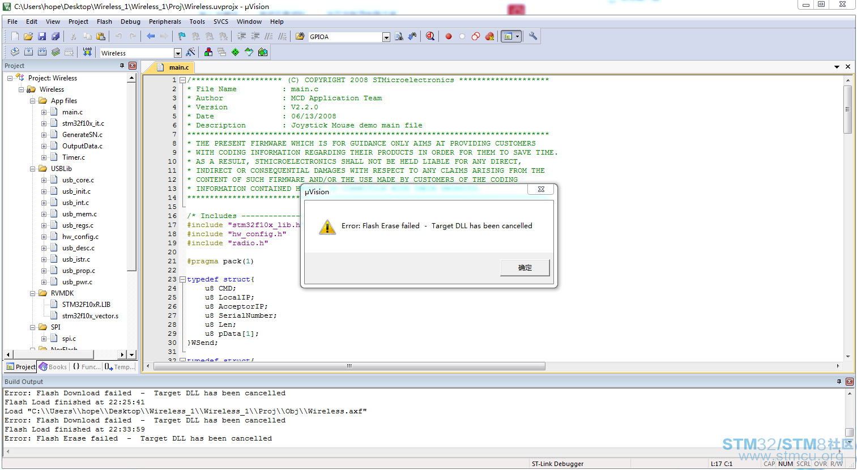The height and width of the screenshot is (470, 857).
Task: Collapse the typedef struct fold marker at line 23
Action: pos(183,279)
